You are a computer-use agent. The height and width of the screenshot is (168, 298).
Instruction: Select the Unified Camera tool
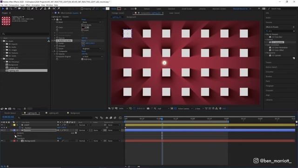20,8
